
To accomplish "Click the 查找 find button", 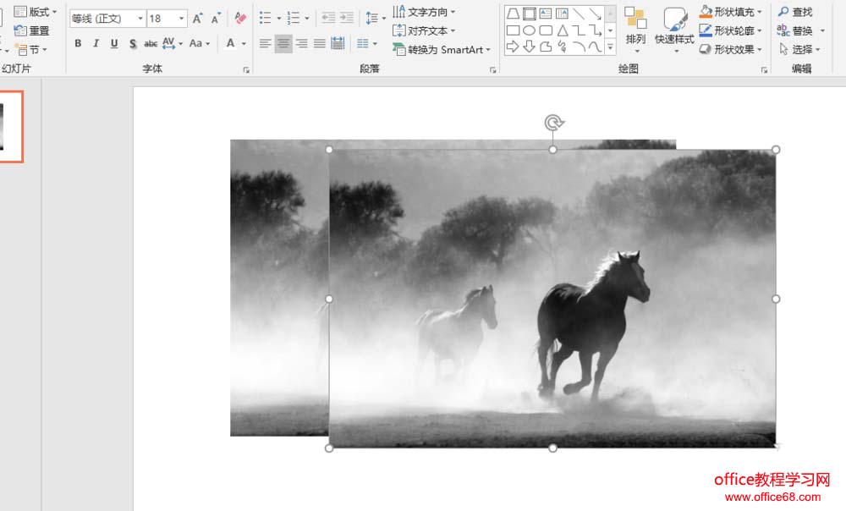I will (795, 12).
